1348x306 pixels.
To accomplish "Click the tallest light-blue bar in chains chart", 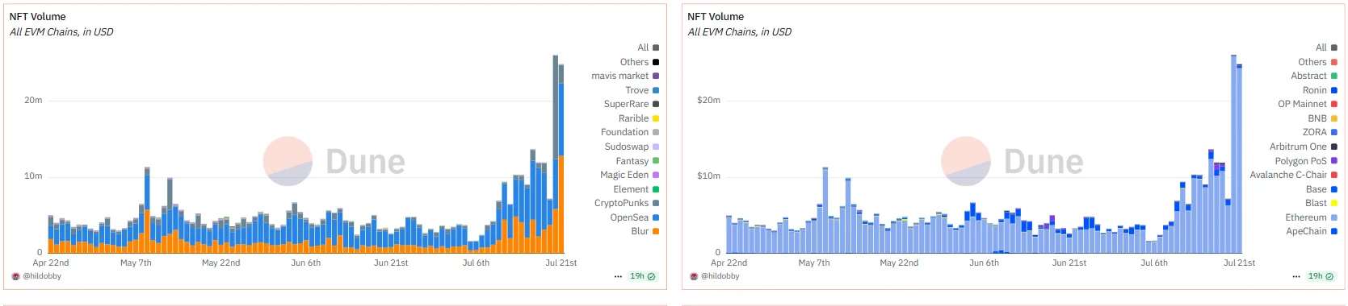I will pyautogui.click(x=1234, y=154).
